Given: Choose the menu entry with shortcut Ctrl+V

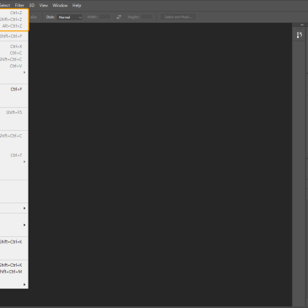Looking at the screenshot, I should tap(14, 66).
